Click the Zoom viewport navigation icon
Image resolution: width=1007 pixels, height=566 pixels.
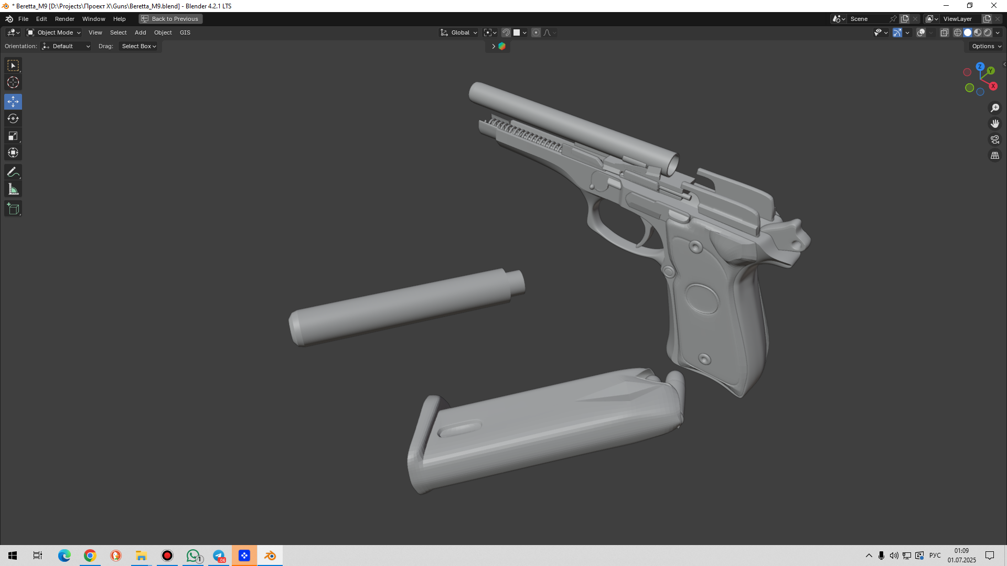(994, 108)
